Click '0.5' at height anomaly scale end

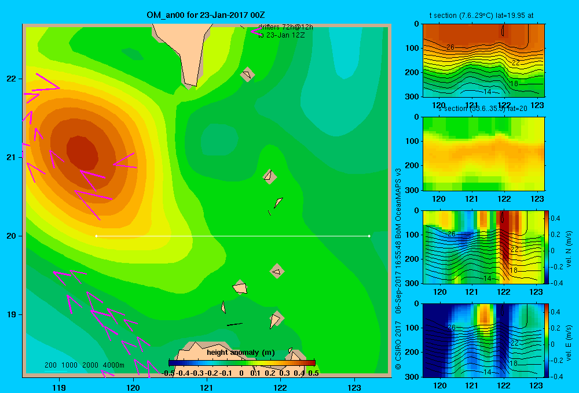point(313,373)
